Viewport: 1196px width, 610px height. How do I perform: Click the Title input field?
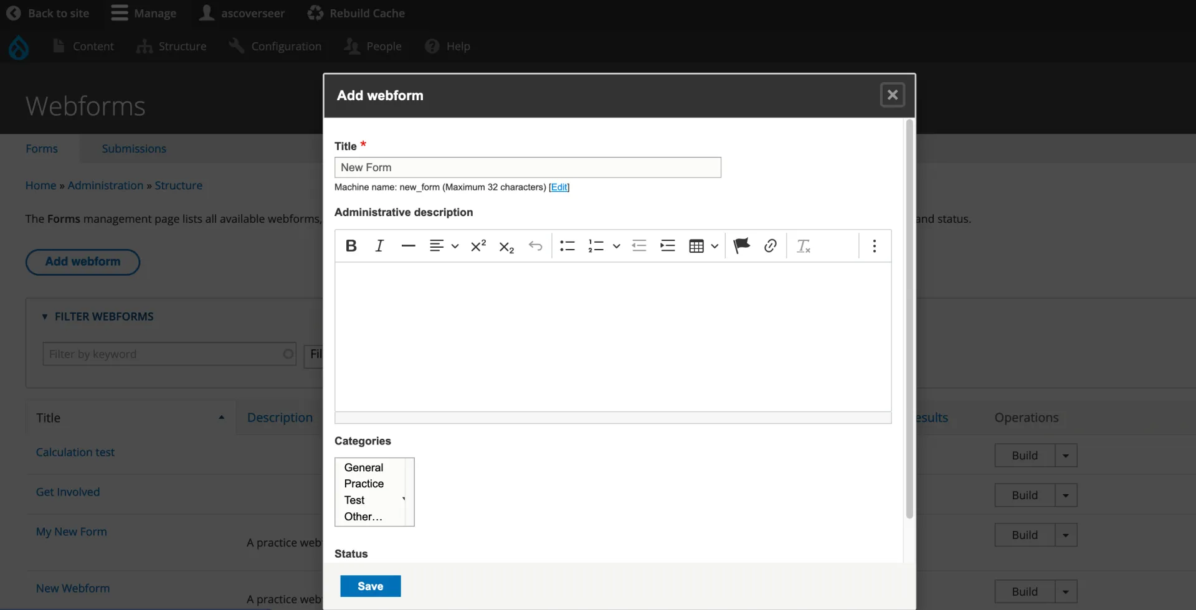coord(528,167)
